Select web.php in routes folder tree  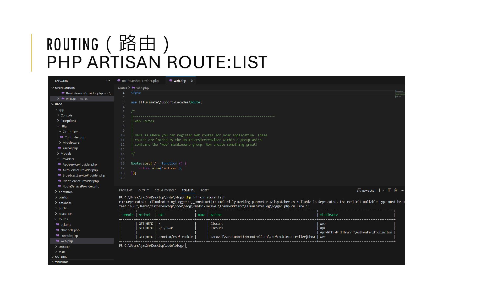click(67, 241)
